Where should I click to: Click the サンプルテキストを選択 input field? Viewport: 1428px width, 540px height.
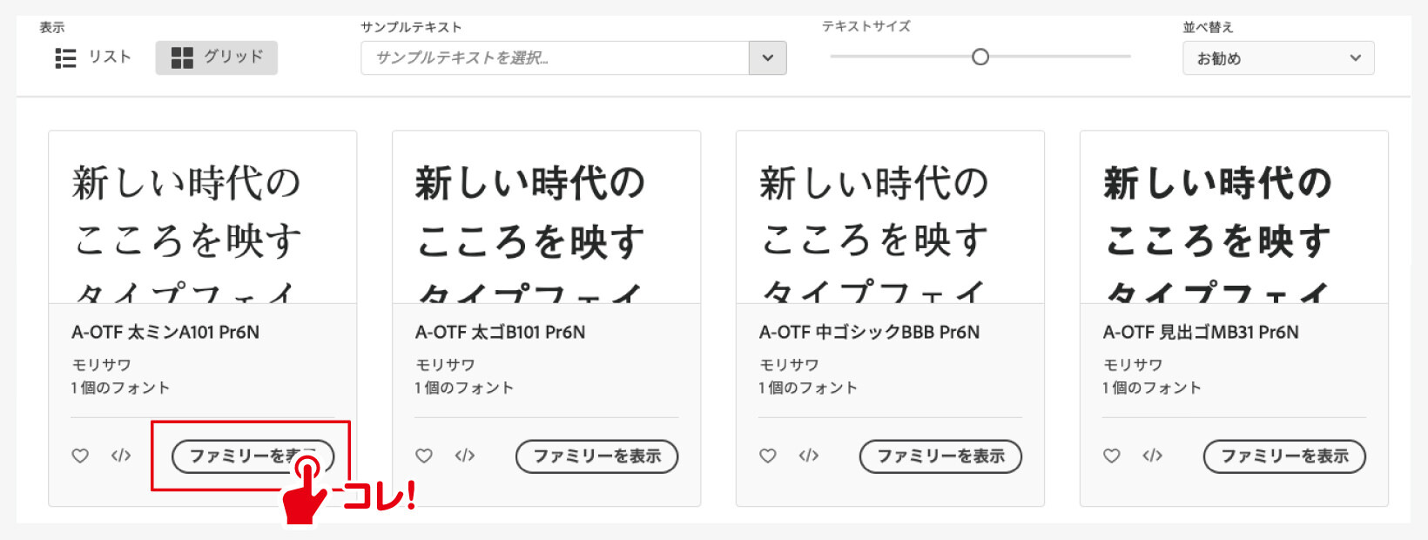tap(555, 58)
